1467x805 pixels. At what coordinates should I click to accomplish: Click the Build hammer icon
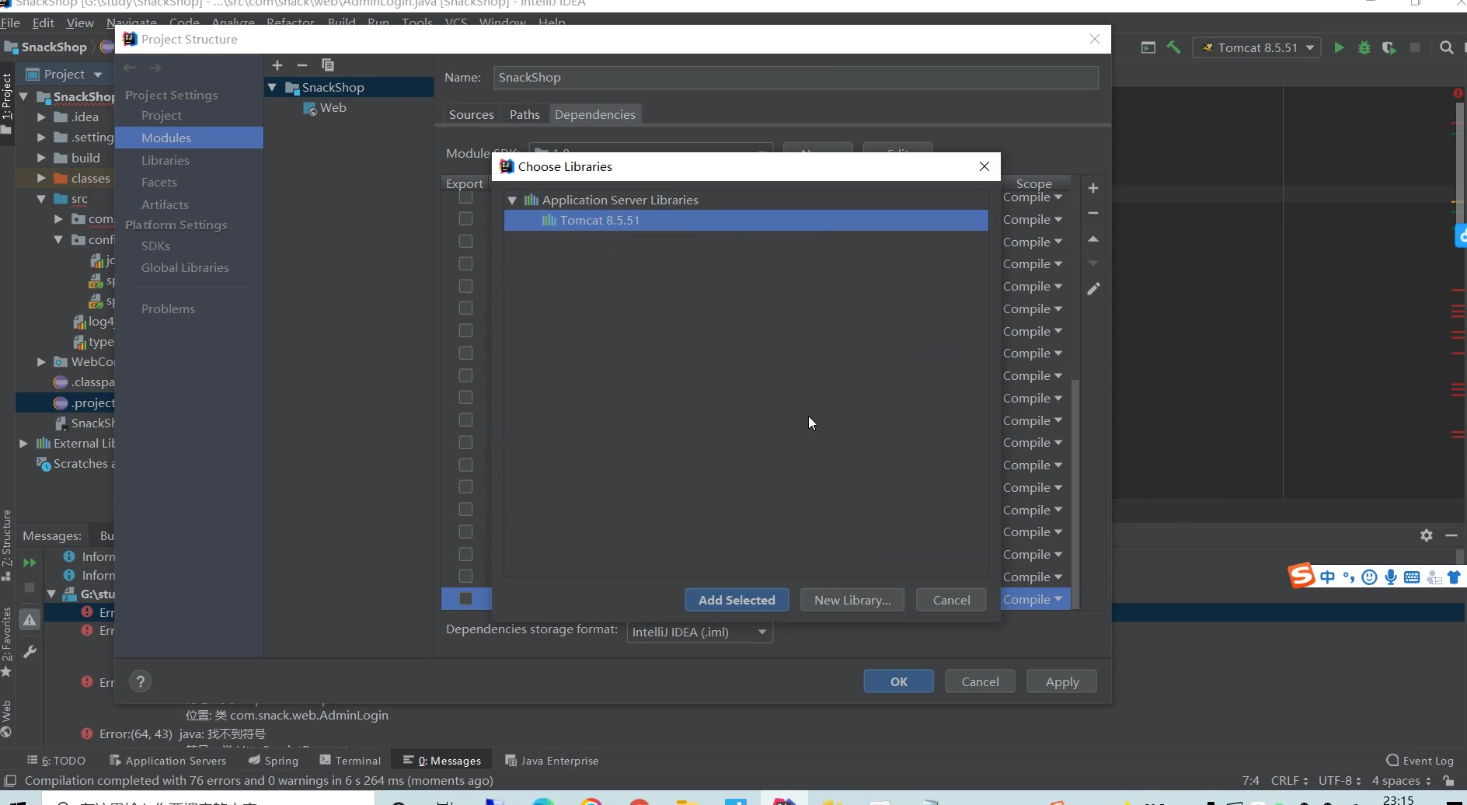(1173, 47)
